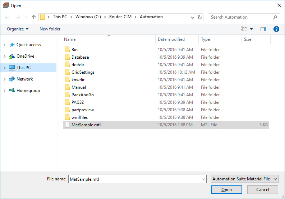Toggle the preview pane icon
This screenshot has height=199, width=285.
263,29
